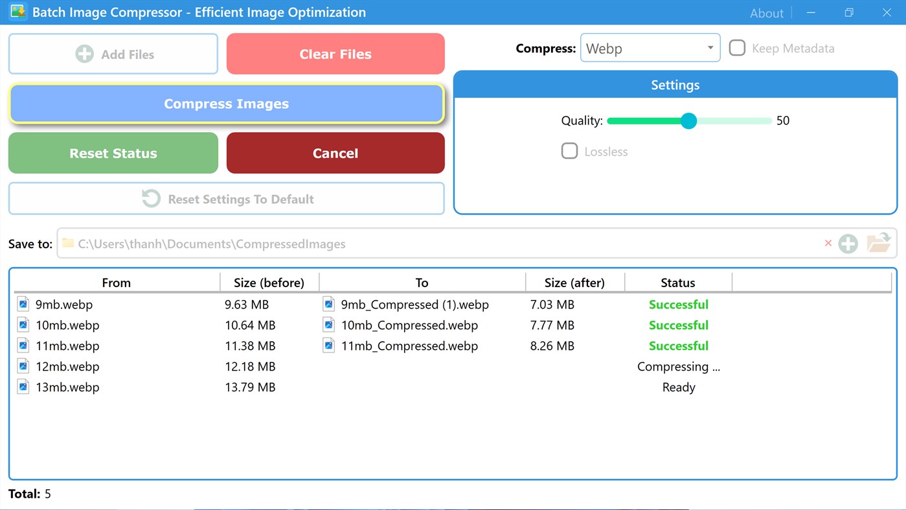
Task: Click the 10mb_Compressed.webp output name
Action: [x=409, y=325]
